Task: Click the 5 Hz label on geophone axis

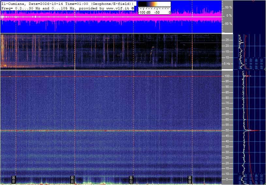Action: (x=227, y=64)
